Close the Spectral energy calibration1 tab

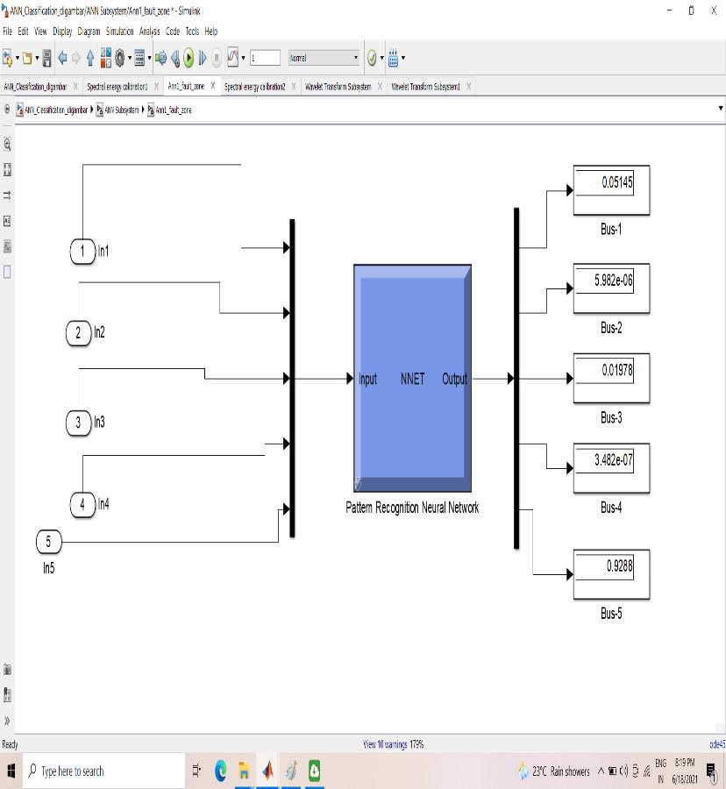click(x=156, y=87)
